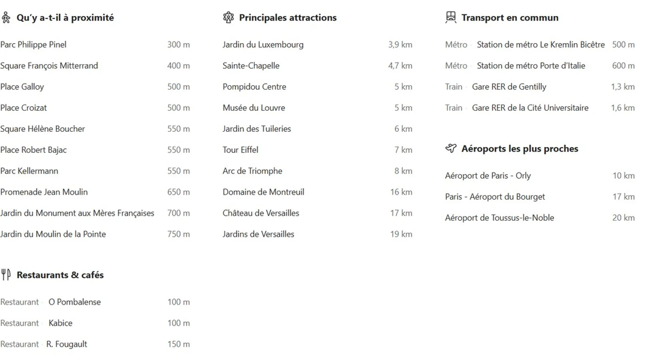The image size is (645, 358).
Task: Select the Arc de Triomphe attraction
Action: (252, 171)
